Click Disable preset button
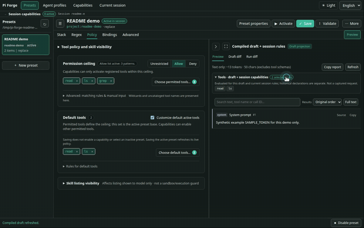This screenshot has height=228, width=364. click(x=346, y=223)
